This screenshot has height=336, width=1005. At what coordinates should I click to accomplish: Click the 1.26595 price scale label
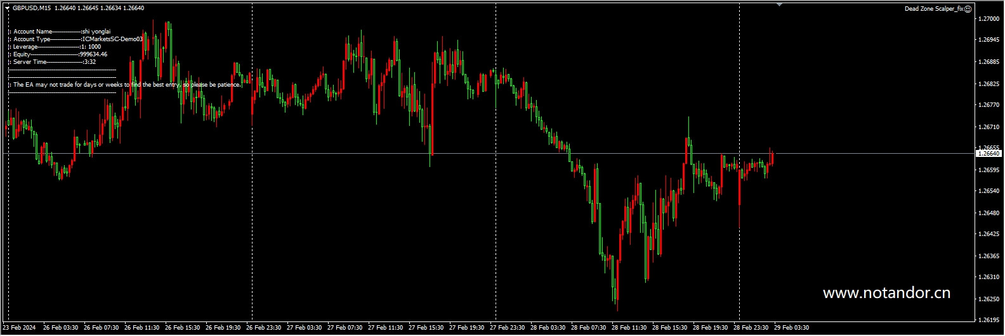[x=989, y=170]
